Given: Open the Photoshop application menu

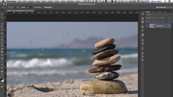Looking at the screenshot, I should point(11,1).
